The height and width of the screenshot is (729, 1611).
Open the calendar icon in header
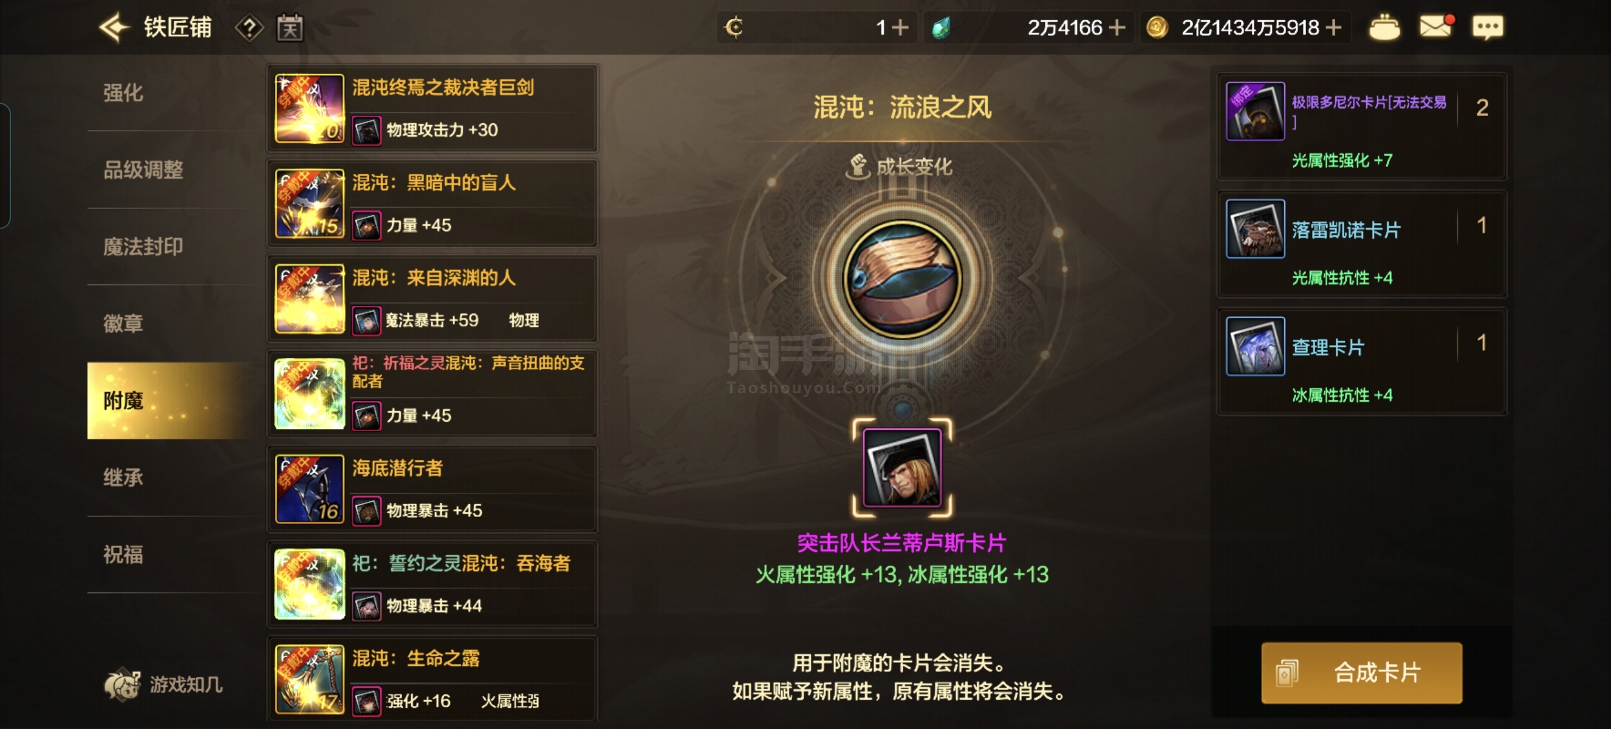(290, 28)
